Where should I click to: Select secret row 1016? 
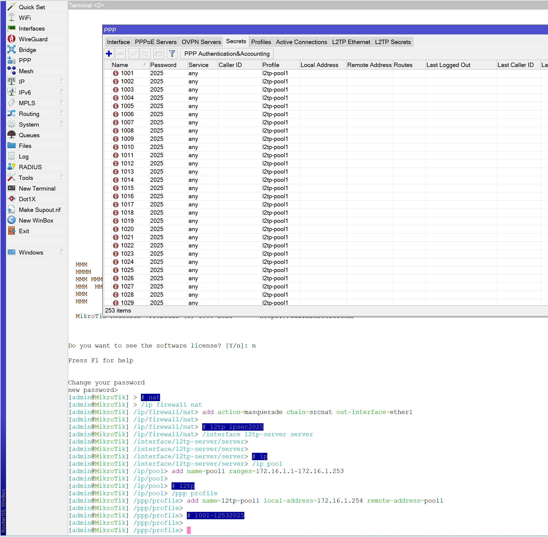pos(326,196)
